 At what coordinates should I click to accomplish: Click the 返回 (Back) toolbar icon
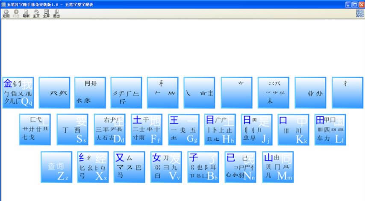[6, 13]
